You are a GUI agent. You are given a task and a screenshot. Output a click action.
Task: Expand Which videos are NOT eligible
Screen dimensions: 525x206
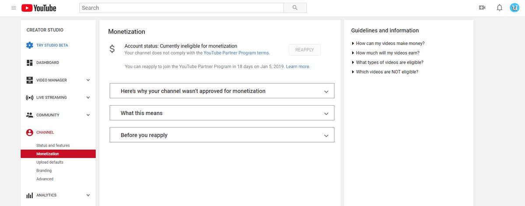(x=385, y=72)
